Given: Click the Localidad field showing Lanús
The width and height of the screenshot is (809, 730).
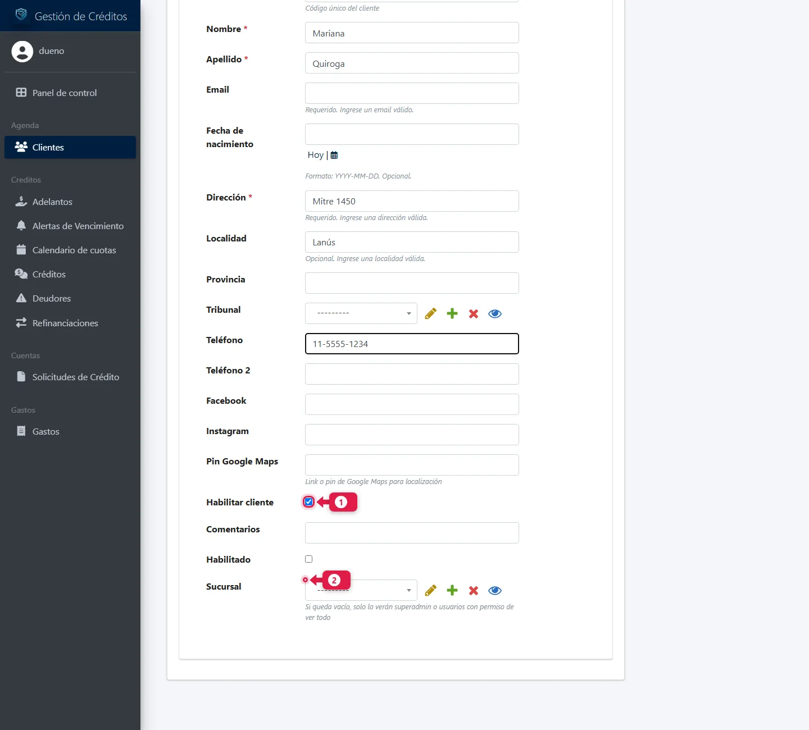Looking at the screenshot, I should coord(412,242).
